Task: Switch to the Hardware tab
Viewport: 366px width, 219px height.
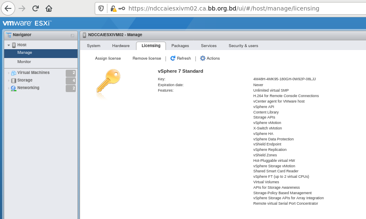Action: pyautogui.click(x=121, y=46)
